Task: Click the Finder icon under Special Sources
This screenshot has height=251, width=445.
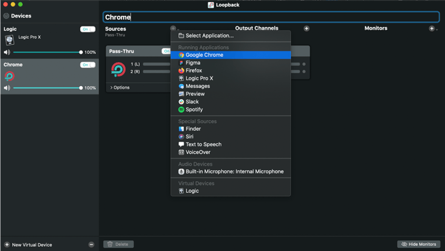Action: (181, 129)
